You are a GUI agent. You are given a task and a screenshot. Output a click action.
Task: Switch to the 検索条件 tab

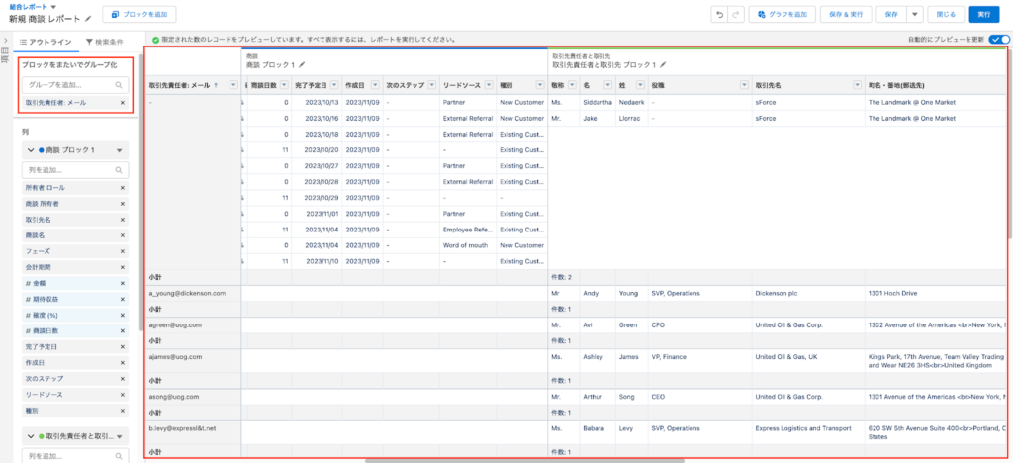point(104,41)
